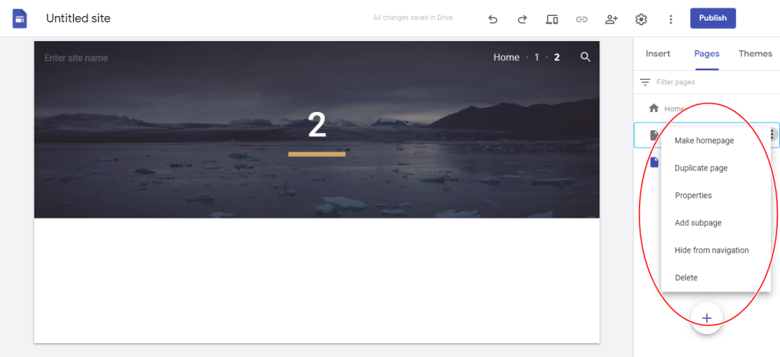The image size is (780, 357).
Task: Click the copy published link icon
Action: tap(581, 19)
